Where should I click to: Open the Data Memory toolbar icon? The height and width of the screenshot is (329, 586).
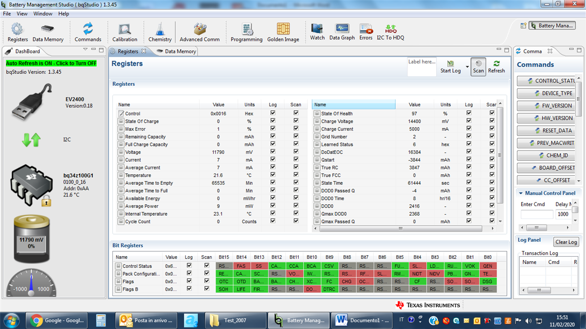pyautogui.click(x=48, y=32)
